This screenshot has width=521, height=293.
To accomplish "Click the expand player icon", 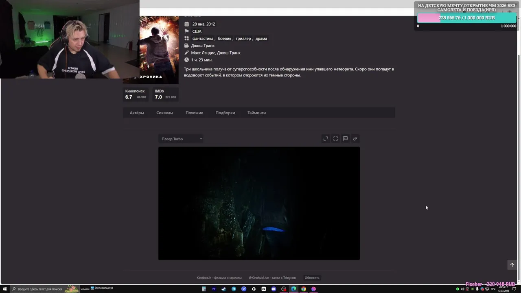I will 326,139.
